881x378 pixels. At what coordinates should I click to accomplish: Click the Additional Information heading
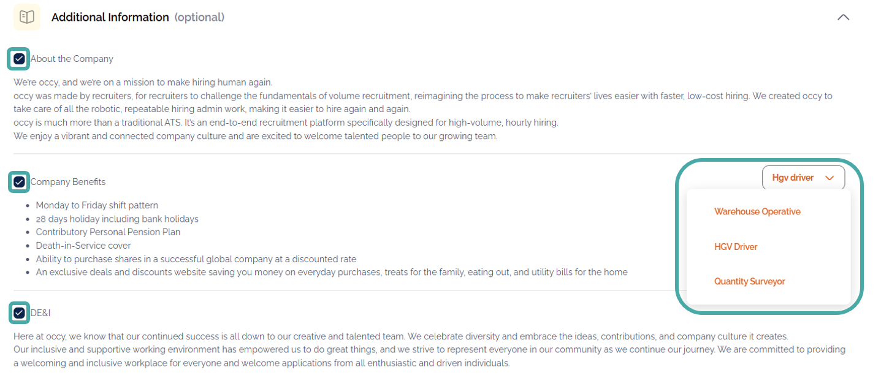pyautogui.click(x=110, y=17)
